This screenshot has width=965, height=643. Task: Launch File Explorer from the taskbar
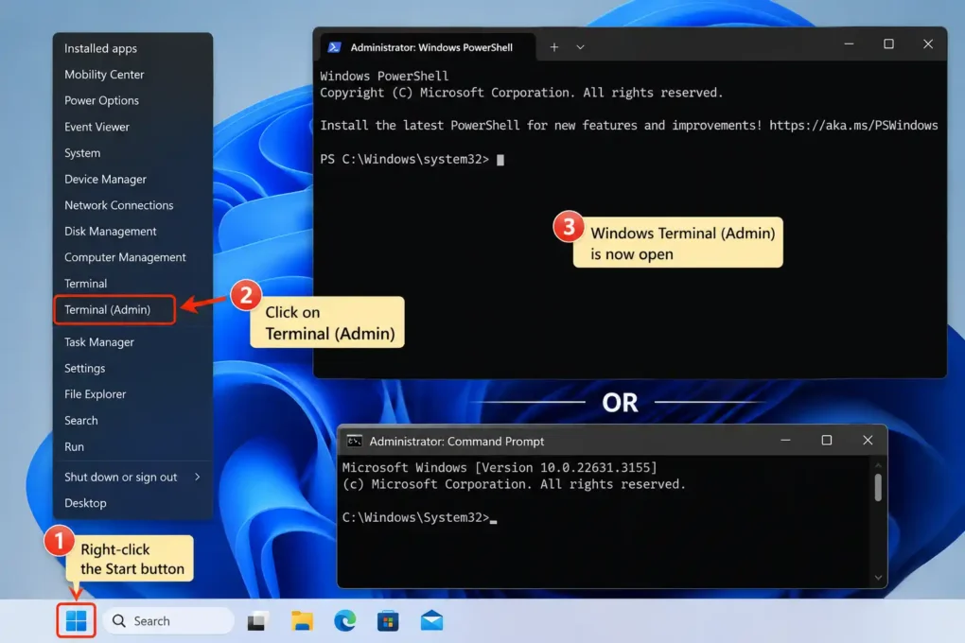pyautogui.click(x=302, y=621)
